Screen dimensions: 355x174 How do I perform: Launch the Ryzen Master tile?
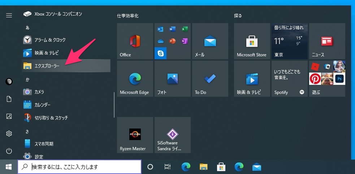click(135, 135)
